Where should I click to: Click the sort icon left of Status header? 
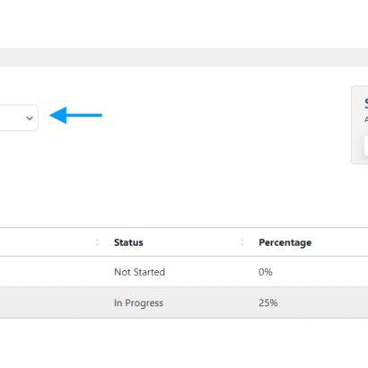point(97,242)
